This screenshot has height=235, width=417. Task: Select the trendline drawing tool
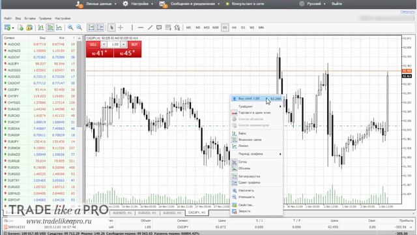tap(150, 27)
